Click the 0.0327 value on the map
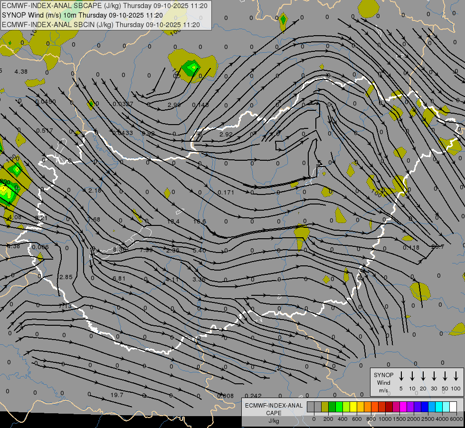The height and width of the screenshot is (428, 465). [x=123, y=104]
